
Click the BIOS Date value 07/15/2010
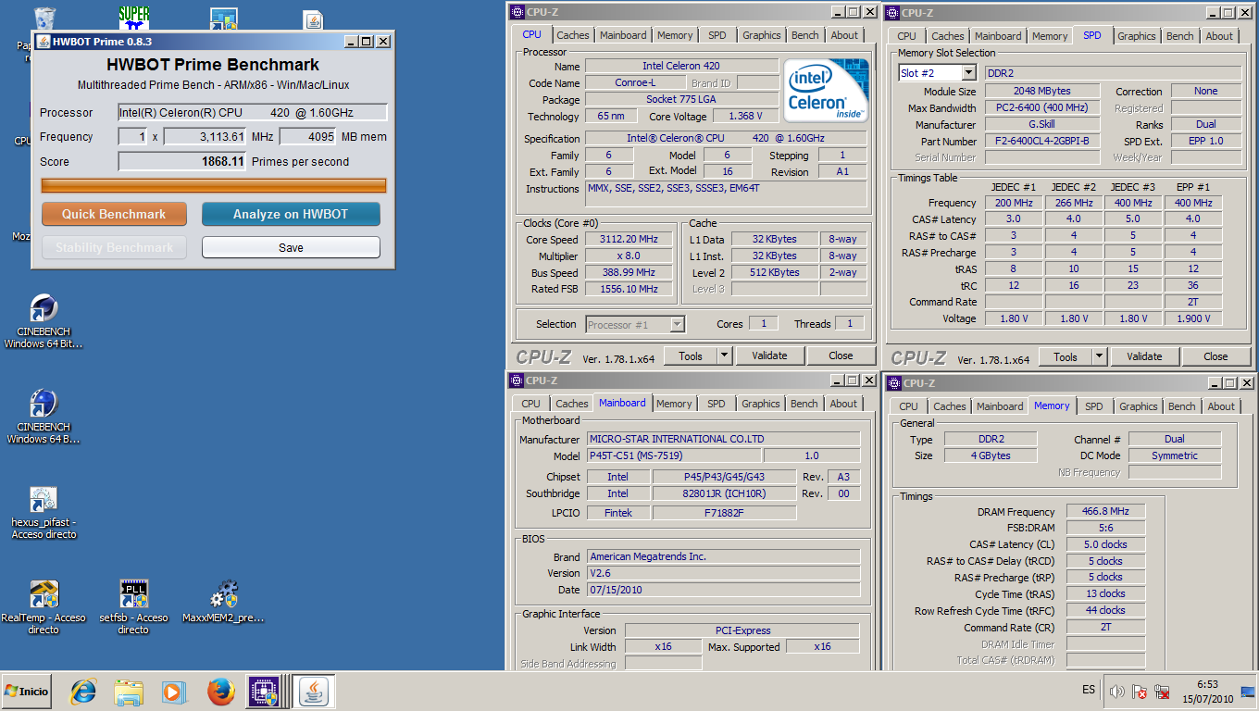coord(723,590)
